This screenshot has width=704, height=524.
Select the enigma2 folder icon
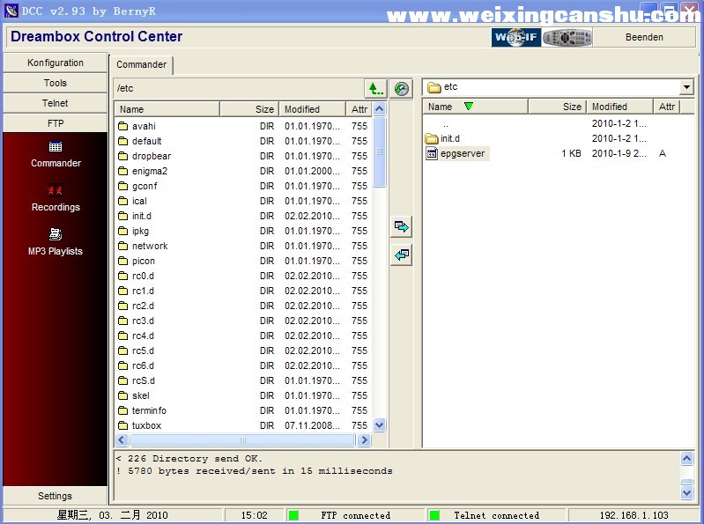click(123, 171)
